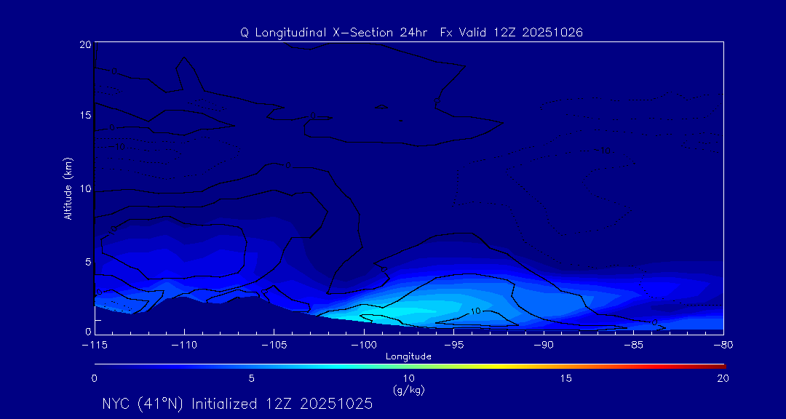786x419 pixels.
Task: Click the longitude tick label -80
Action: [723, 345]
